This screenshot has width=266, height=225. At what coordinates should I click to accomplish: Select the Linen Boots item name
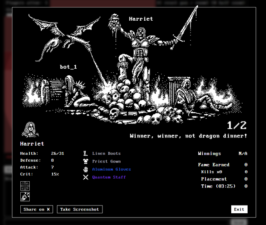pos(106,154)
